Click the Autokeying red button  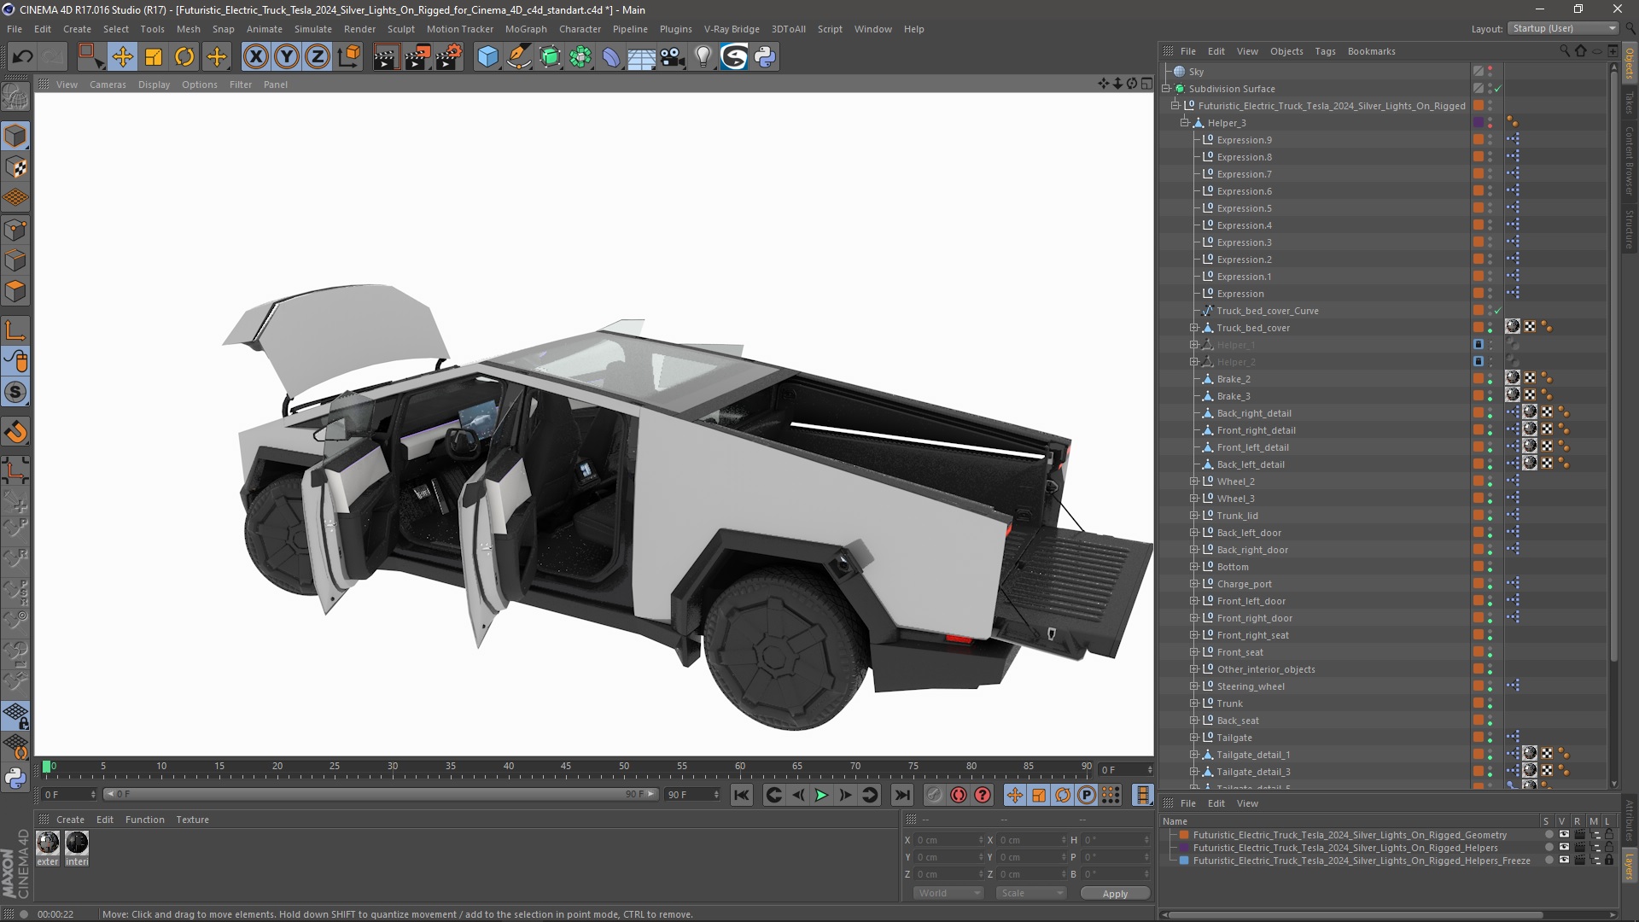tap(959, 795)
